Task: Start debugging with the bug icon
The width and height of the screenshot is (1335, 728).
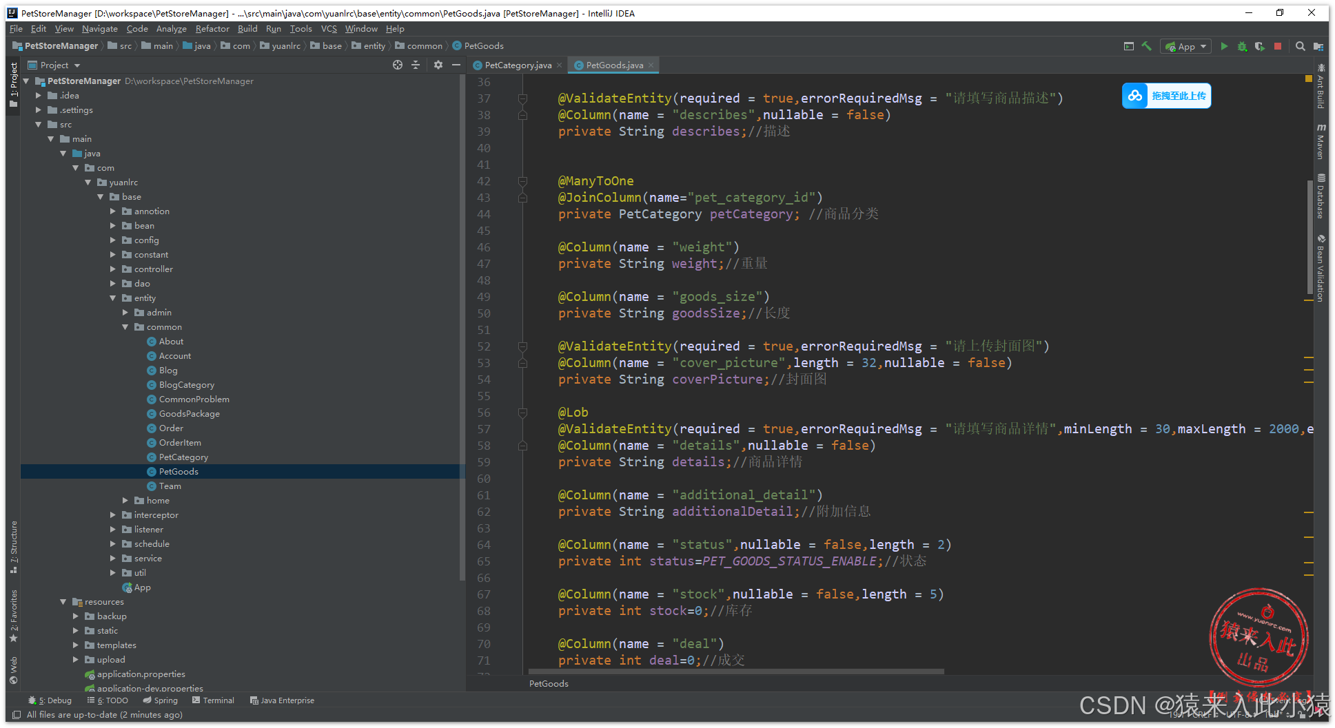Action: (x=1242, y=46)
